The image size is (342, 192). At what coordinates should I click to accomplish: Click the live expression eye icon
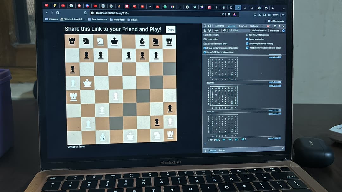pos(225,30)
